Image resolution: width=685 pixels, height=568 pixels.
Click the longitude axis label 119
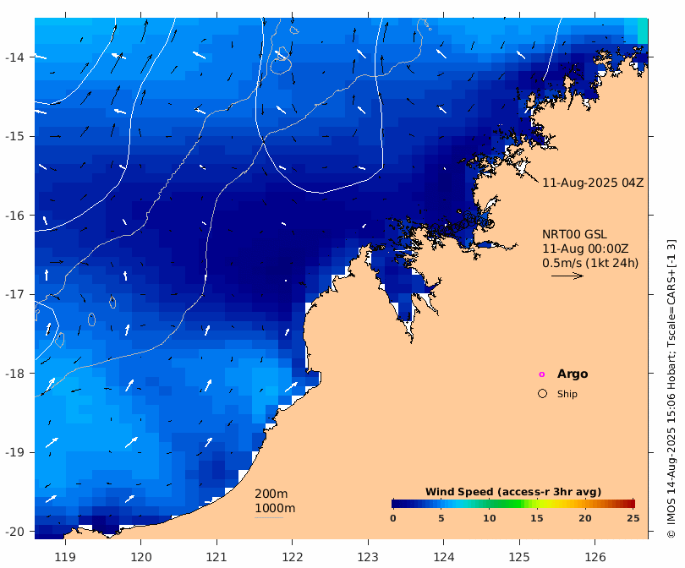point(65,557)
